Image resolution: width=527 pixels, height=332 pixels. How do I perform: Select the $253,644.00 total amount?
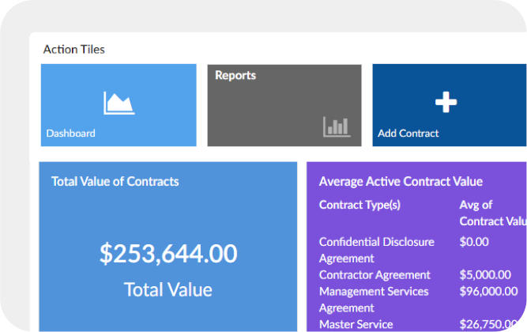(x=168, y=254)
